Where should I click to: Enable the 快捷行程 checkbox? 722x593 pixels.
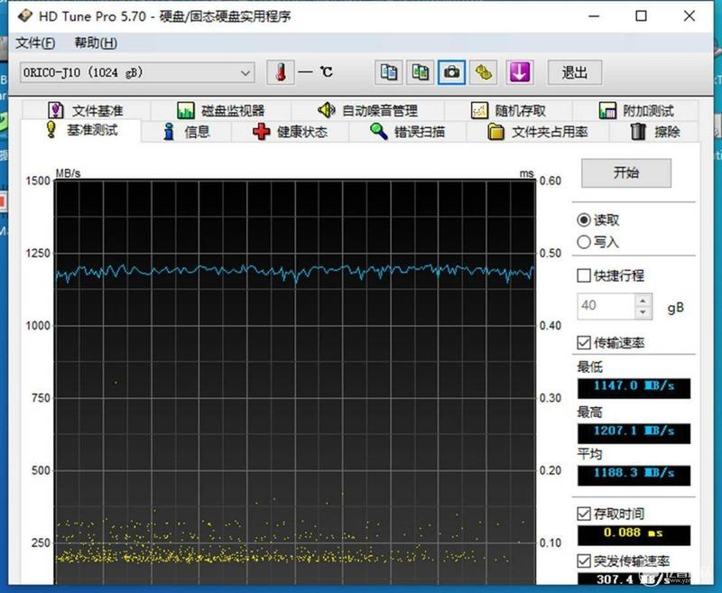pos(584,276)
